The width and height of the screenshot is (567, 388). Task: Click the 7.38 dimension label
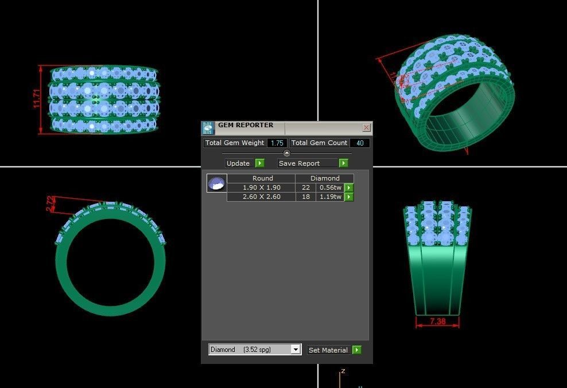pyautogui.click(x=437, y=321)
